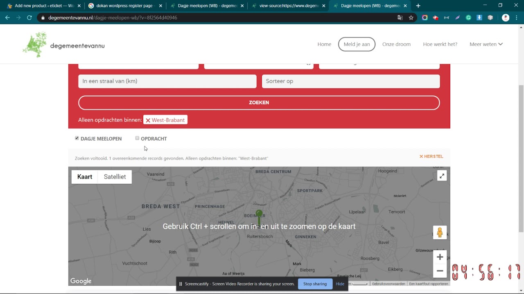
Task: Select the Kaart map type
Action: tap(85, 177)
